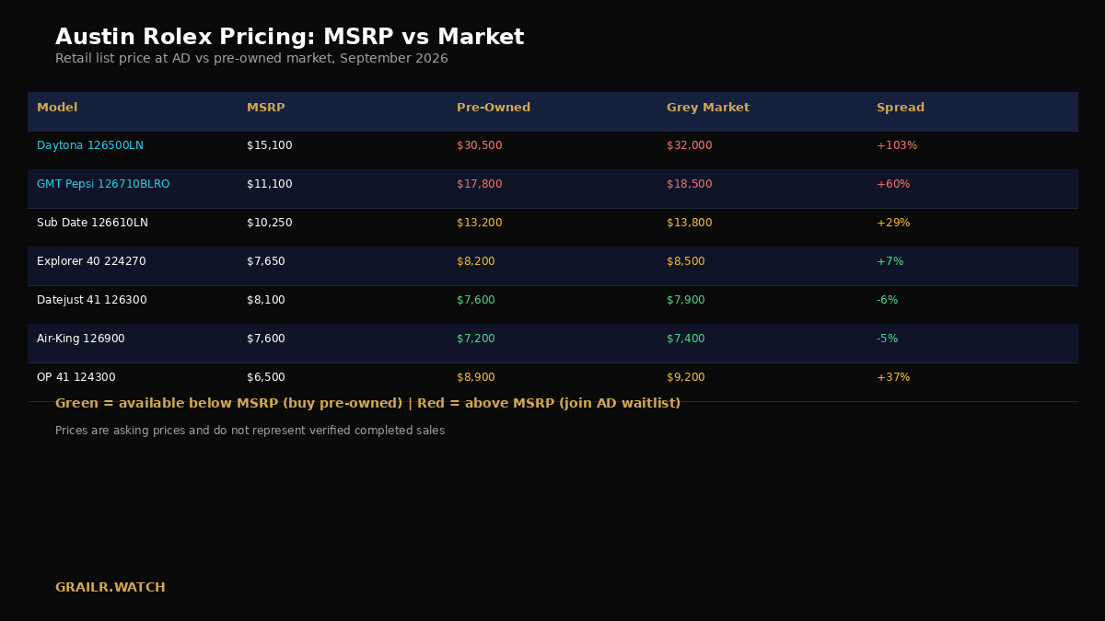Click the +37% spread for OP 41
Image resolution: width=1105 pixels, height=621 pixels.
893,377
